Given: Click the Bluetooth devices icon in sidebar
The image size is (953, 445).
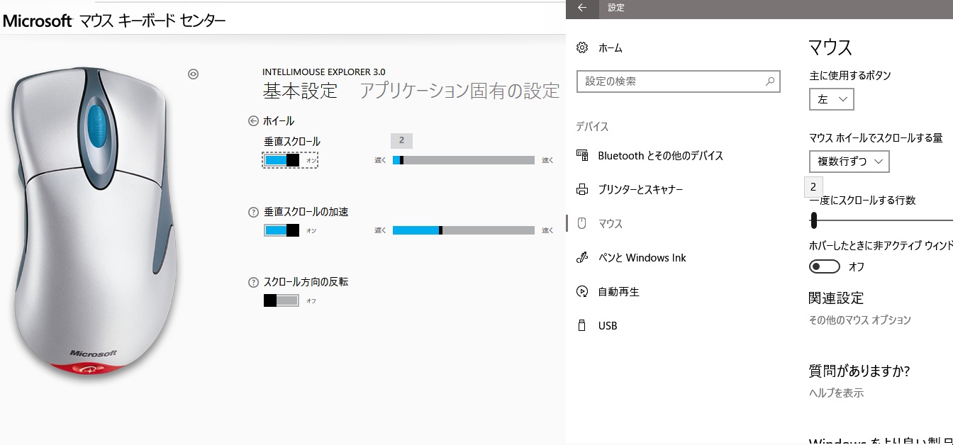Looking at the screenshot, I should click(x=582, y=155).
